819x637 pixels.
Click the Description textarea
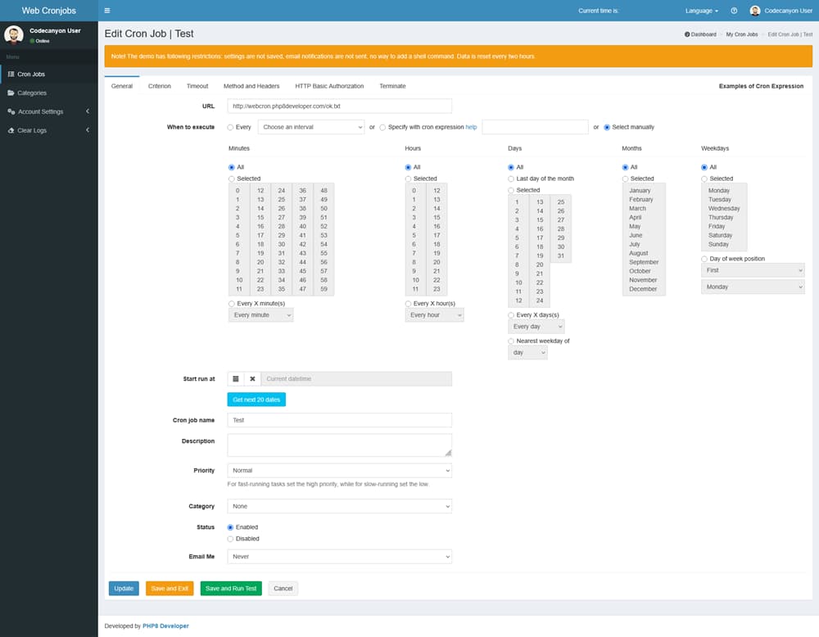click(x=340, y=445)
